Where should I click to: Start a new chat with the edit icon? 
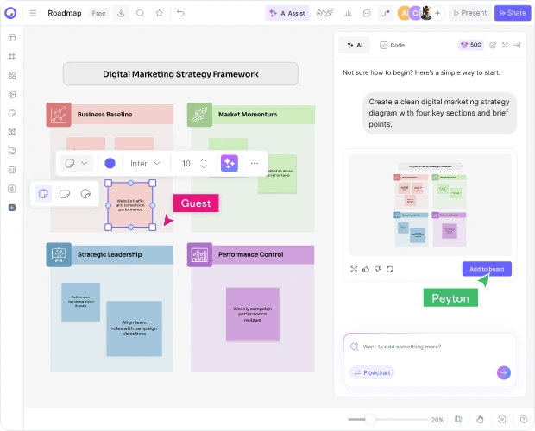coord(493,45)
